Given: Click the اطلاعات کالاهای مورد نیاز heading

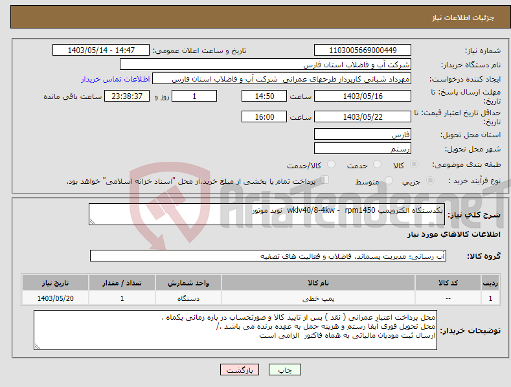Looking at the screenshot, I should (453, 234).
